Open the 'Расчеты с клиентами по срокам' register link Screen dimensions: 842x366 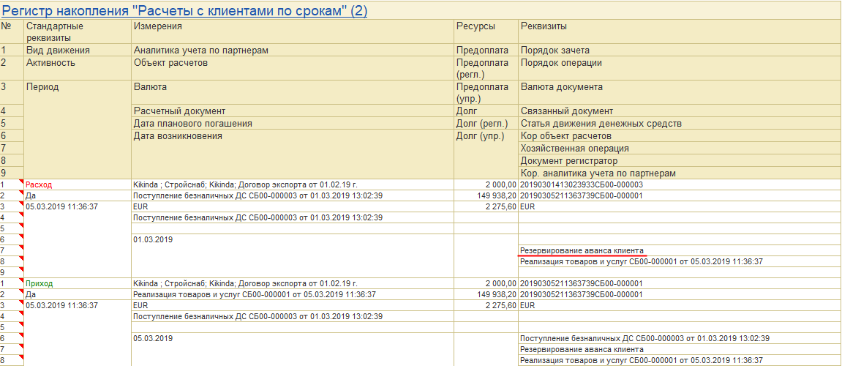point(184,10)
